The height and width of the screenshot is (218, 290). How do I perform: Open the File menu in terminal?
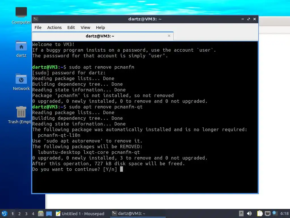tap(38, 28)
